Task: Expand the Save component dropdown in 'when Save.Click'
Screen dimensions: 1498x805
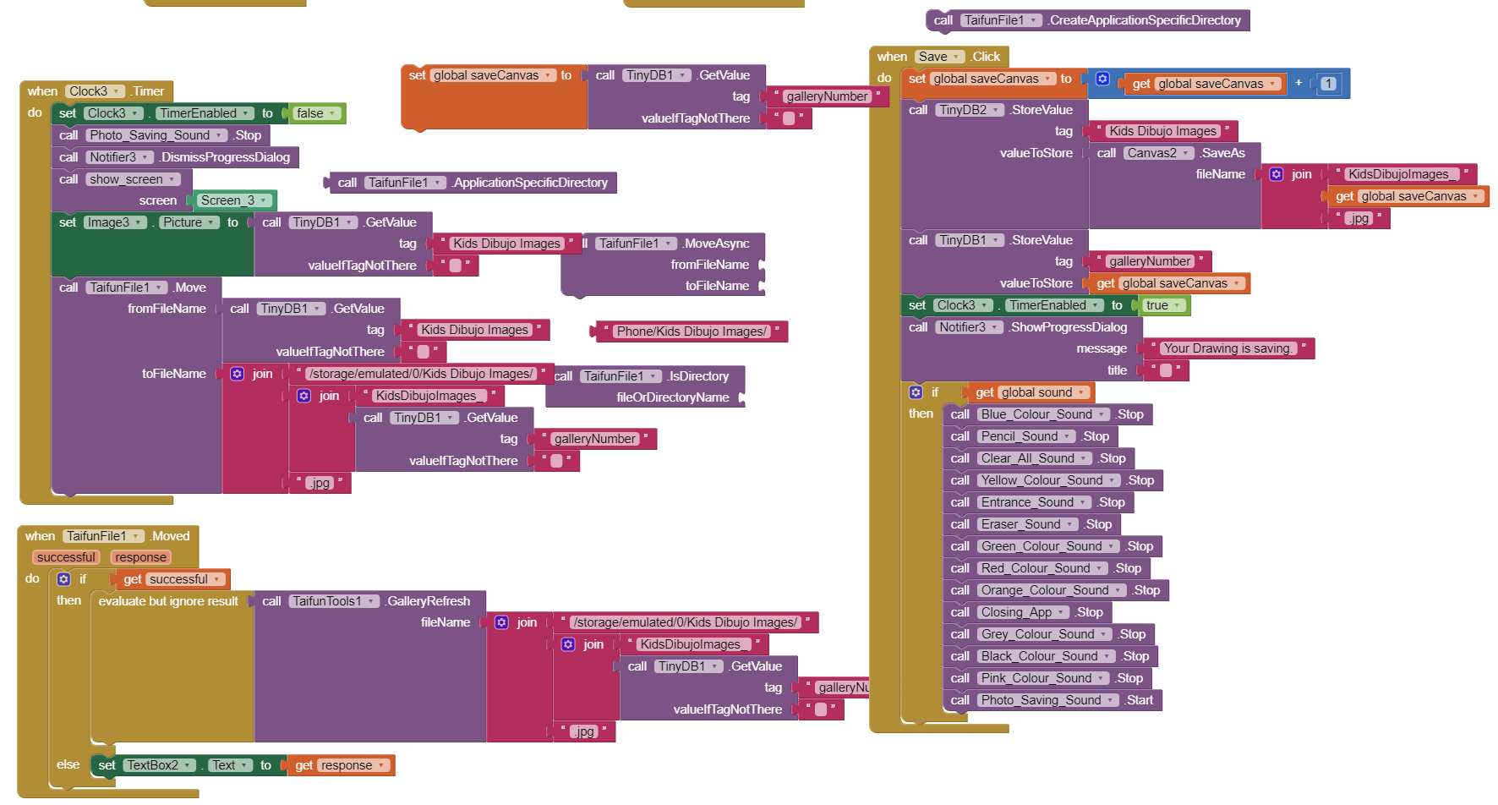Action: click(x=939, y=57)
